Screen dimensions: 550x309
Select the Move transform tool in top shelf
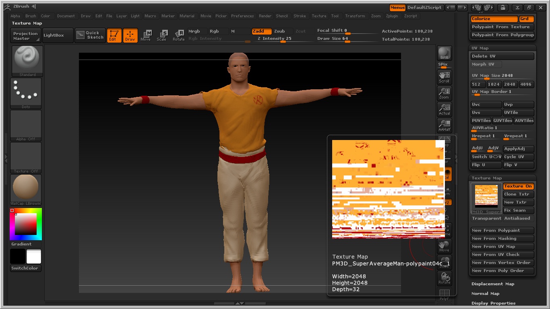146,35
